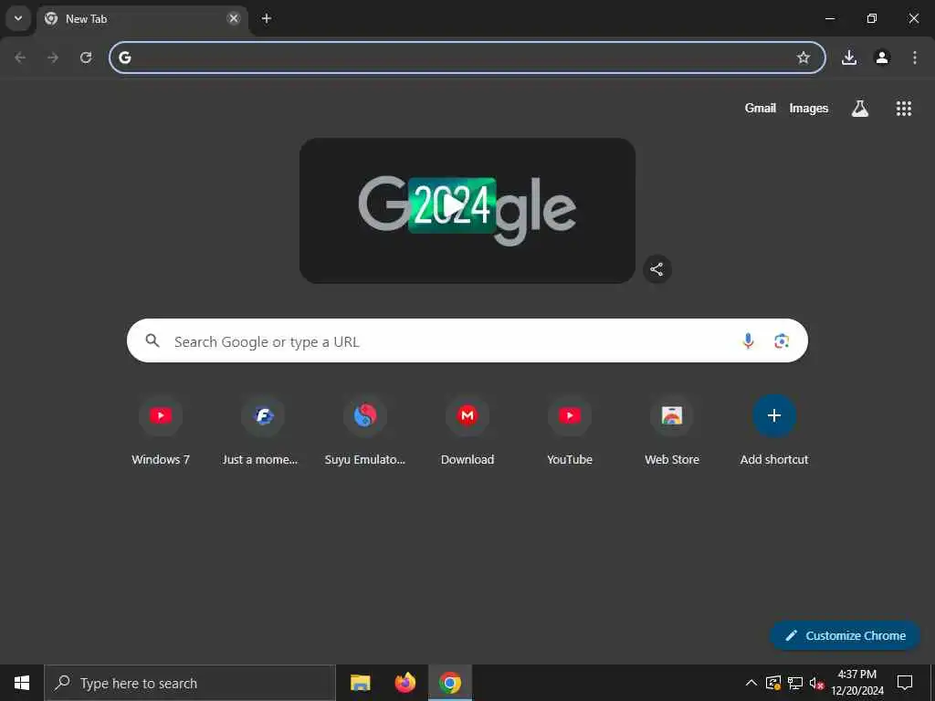Open the Chrome profile avatar icon
Screen dimensions: 935x701
[x=882, y=58]
